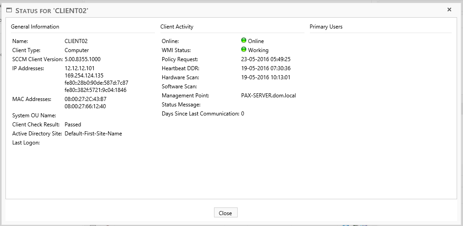Click the window icon beside the Status title
463x226 pixels.
pyautogui.click(x=9, y=10)
